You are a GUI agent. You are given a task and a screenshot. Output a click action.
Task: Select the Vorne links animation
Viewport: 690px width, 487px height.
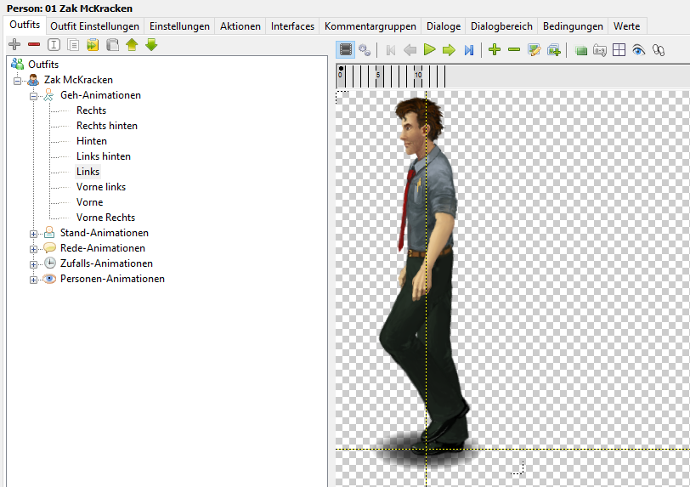tap(101, 187)
